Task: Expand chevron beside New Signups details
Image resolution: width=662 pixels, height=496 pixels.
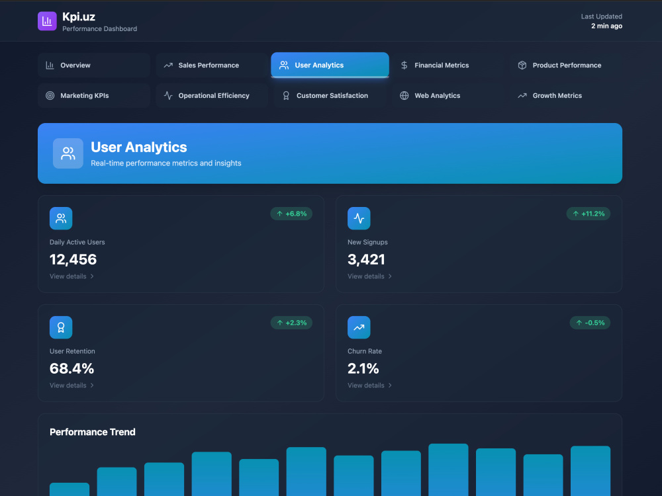Action: click(390, 276)
